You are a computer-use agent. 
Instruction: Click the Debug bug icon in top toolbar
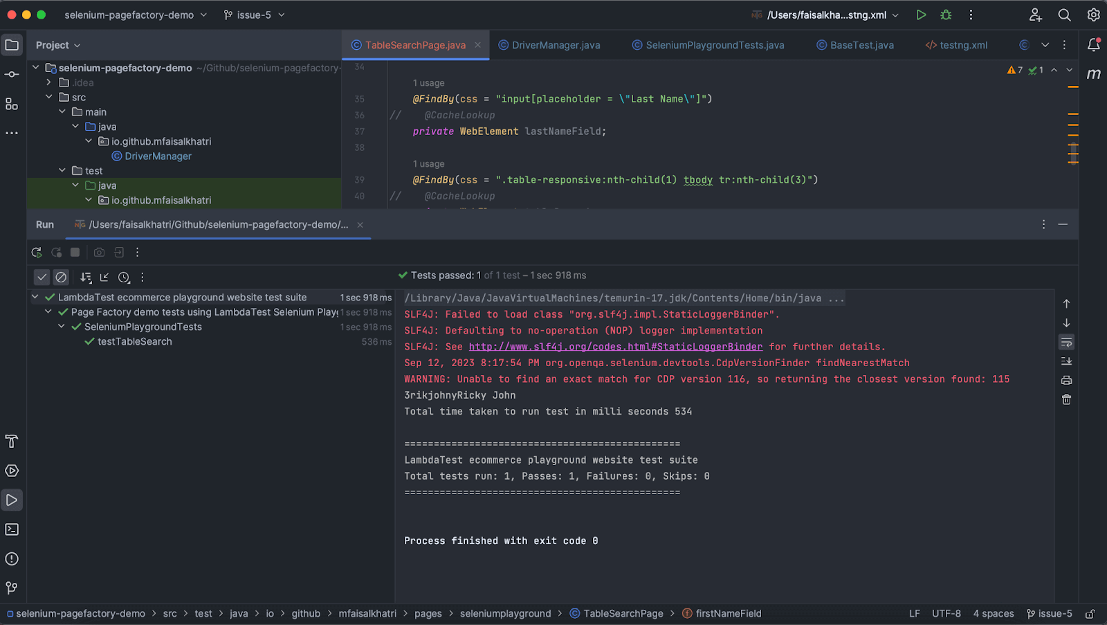coord(946,15)
